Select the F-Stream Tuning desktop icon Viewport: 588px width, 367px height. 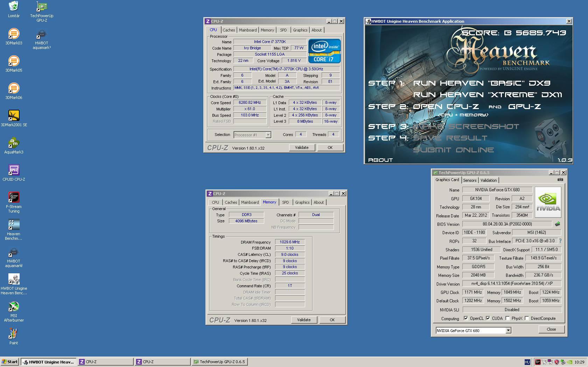tap(14, 202)
